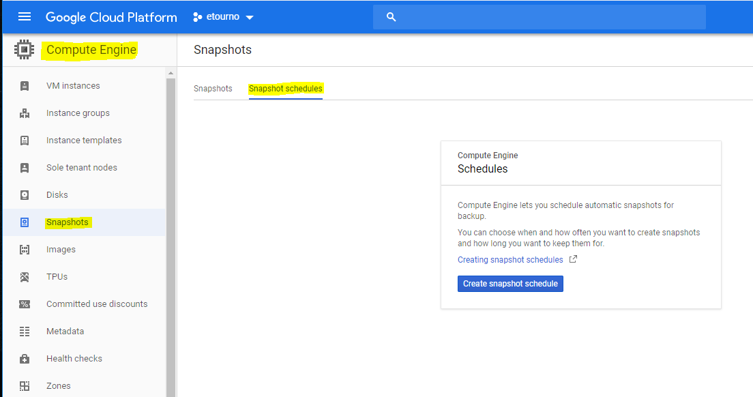The width and height of the screenshot is (753, 397).
Task: Click Create snapshot schedule button
Action: (x=510, y=284)
